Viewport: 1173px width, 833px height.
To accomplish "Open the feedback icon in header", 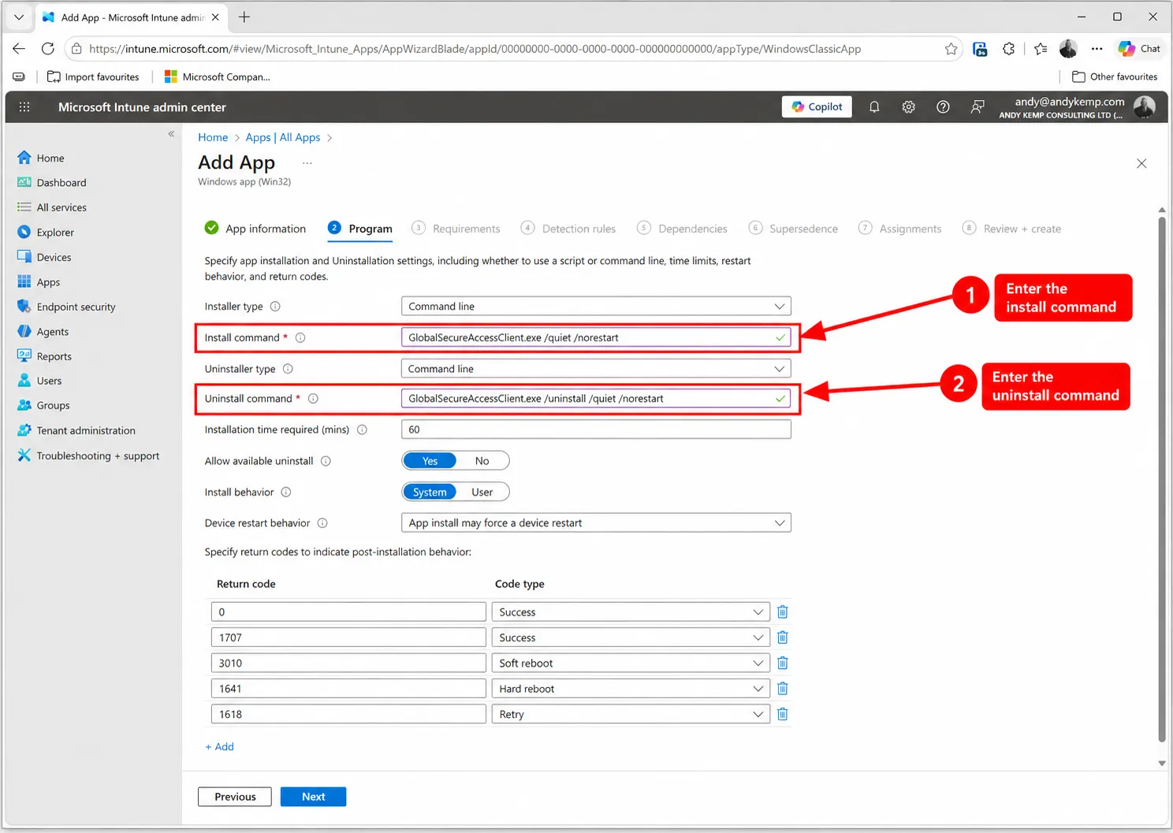I will tap(977, 107).
